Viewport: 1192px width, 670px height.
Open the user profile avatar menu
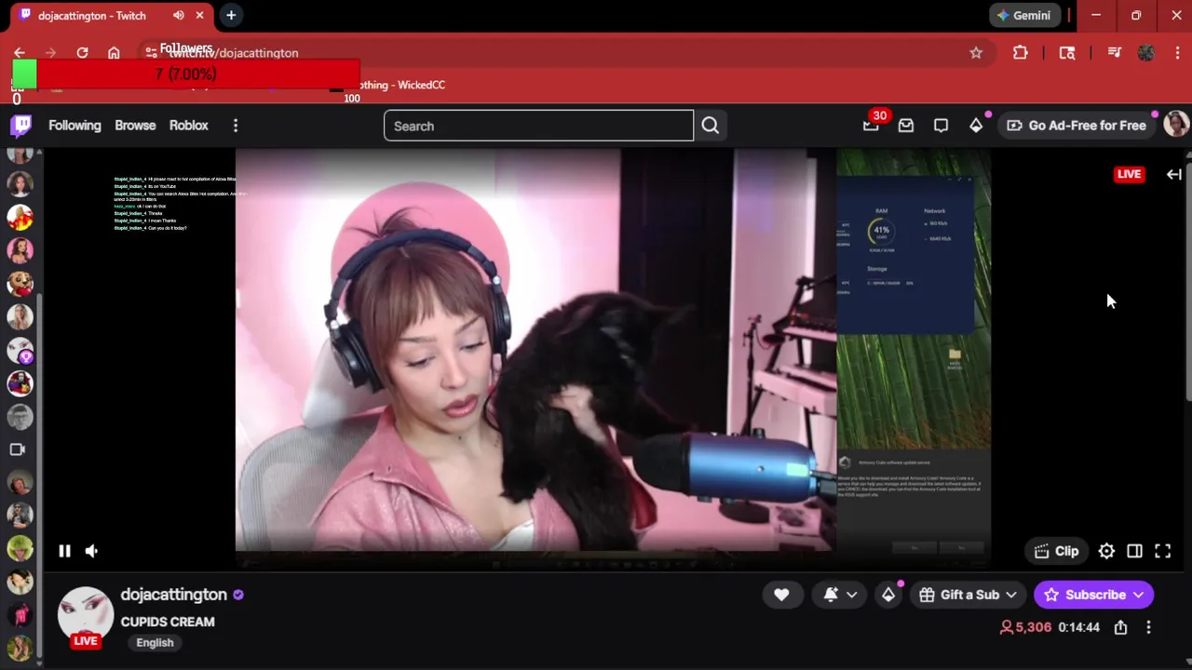[1176, 125]
